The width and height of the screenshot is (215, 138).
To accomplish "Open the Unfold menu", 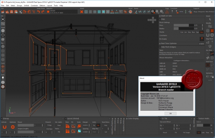I will (26, 5).
